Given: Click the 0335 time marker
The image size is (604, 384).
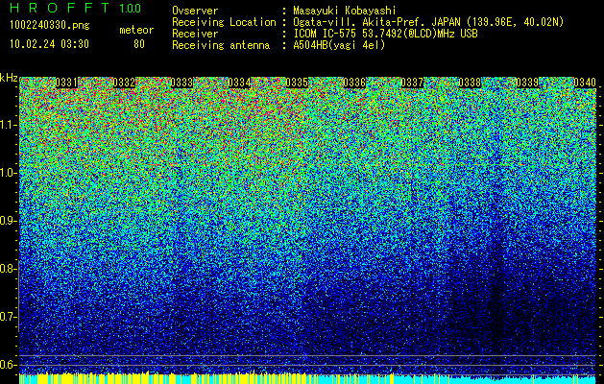Looking at the screenshot, I should pyautogui.click(x=297, y=83).
